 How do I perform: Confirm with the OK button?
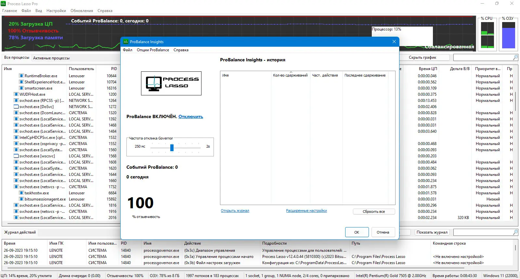coord(357,232)
